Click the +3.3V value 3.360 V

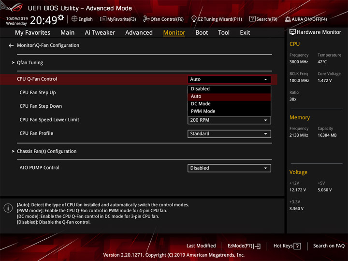tap(296, 209)
